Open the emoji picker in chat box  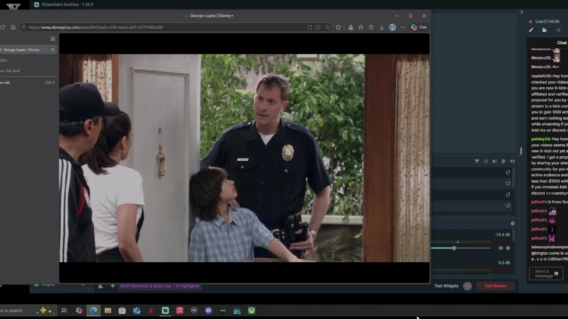(556, 274)
